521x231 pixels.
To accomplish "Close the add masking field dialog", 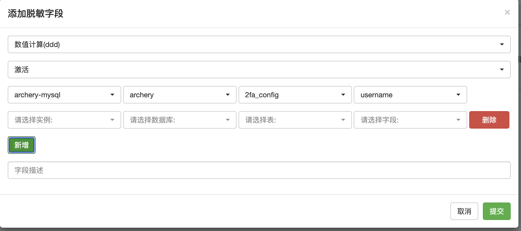I will click(x=507, y=12).
